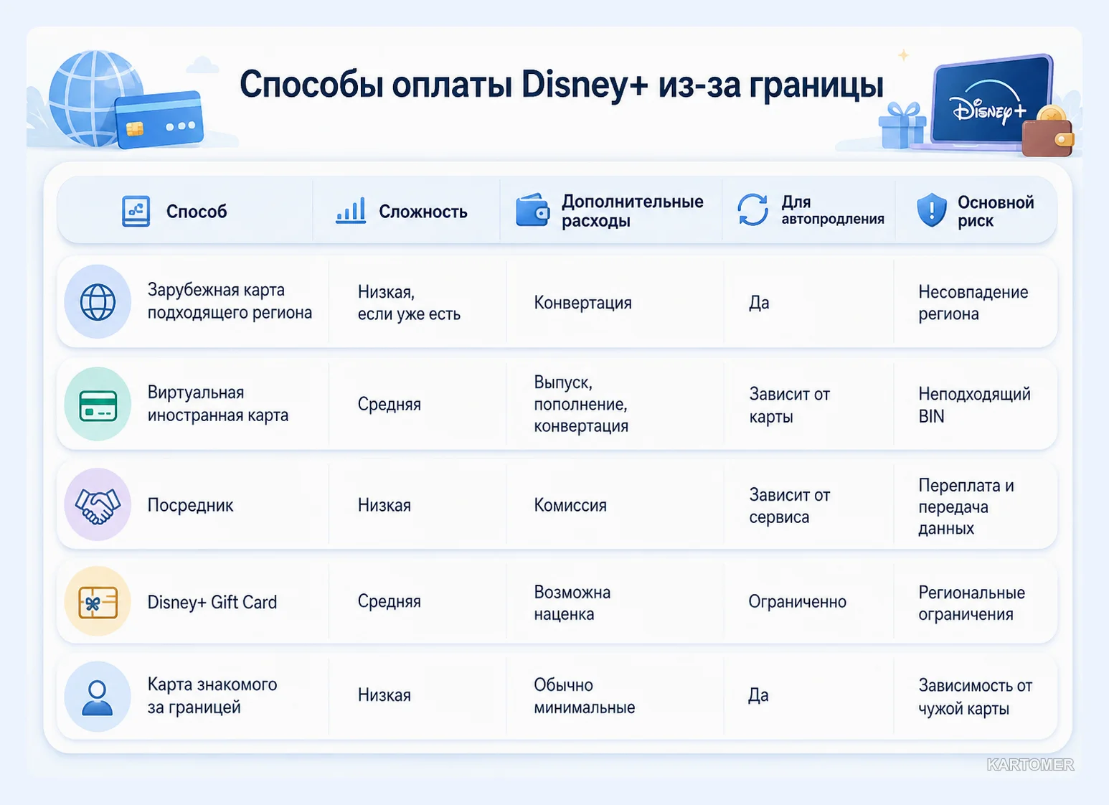Select 'Низкая, если уже есть' cell
Screen dimensions: 1109x805
(409, 303)
